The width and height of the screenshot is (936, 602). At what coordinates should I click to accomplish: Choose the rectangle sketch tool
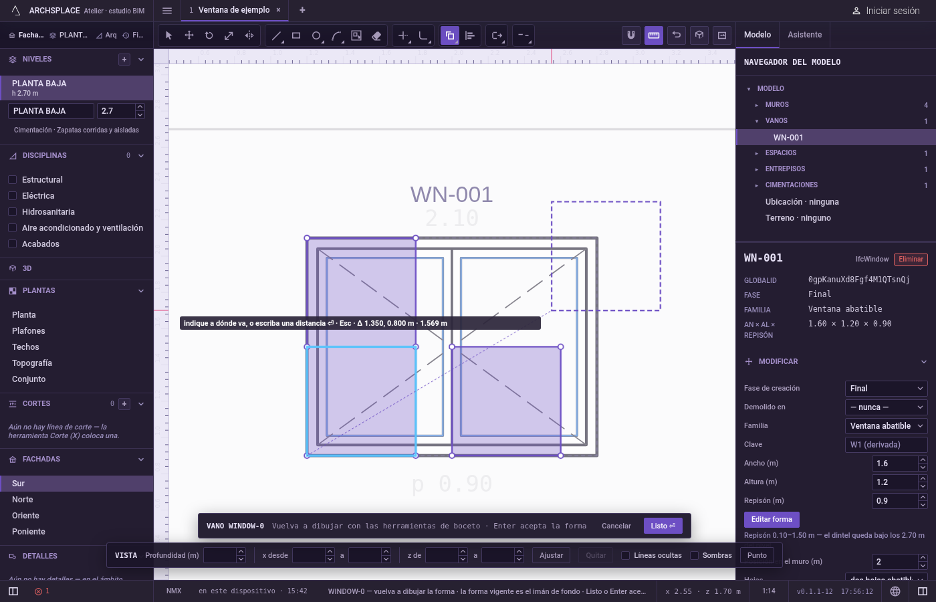click(296, 35)
